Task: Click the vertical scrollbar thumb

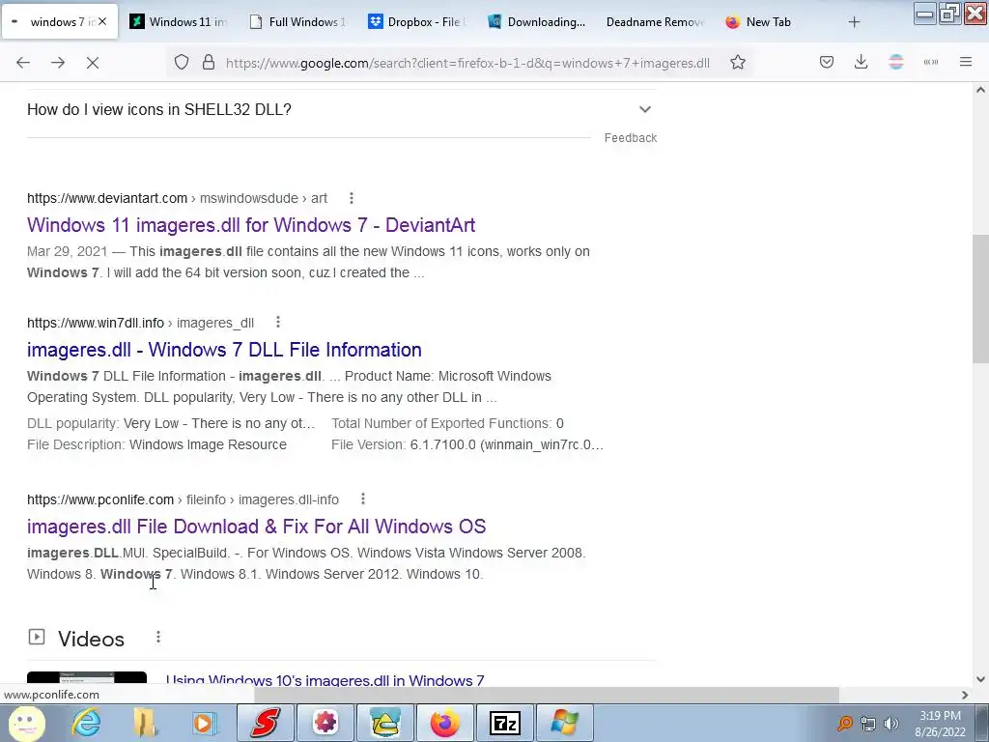Action: (x=980, y=299)
